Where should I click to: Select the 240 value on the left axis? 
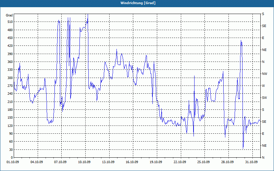[10, 94]
